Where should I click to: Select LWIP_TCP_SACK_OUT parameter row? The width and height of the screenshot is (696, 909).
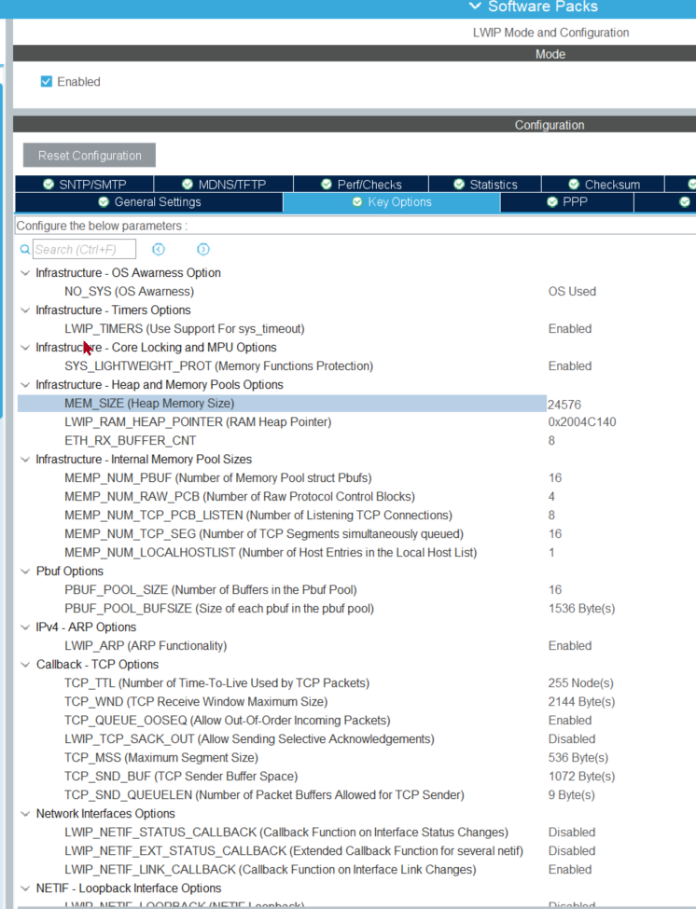(x=249, y=739)
